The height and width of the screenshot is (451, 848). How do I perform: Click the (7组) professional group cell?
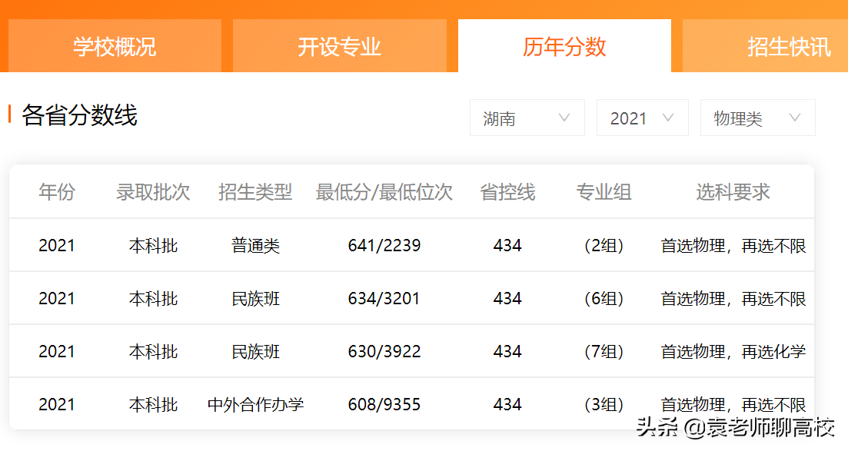pyautogui.click(x=604, y=351)
